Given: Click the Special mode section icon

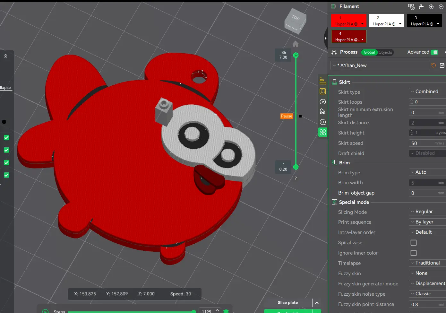Looking at the screenshot, I should (334, 202).
